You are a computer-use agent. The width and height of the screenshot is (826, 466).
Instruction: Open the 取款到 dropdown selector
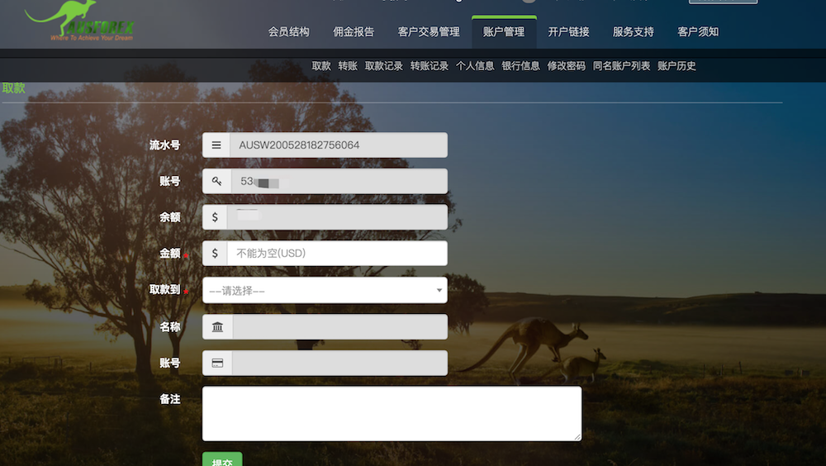[x=325, y=291]
